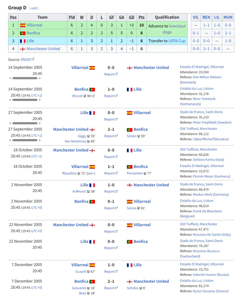
Task: Click the Pos column header
Action: click(x=13, y=17)
